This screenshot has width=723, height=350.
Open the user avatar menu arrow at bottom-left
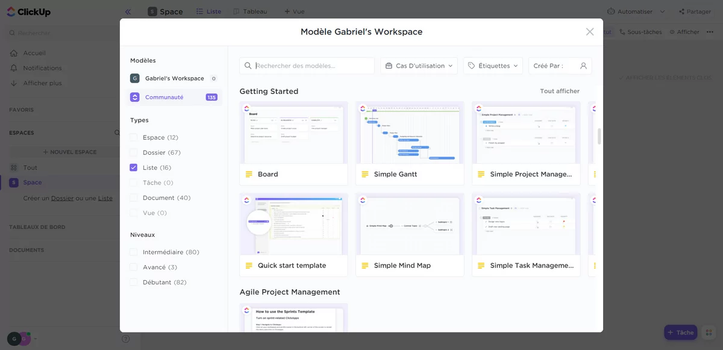34,339
